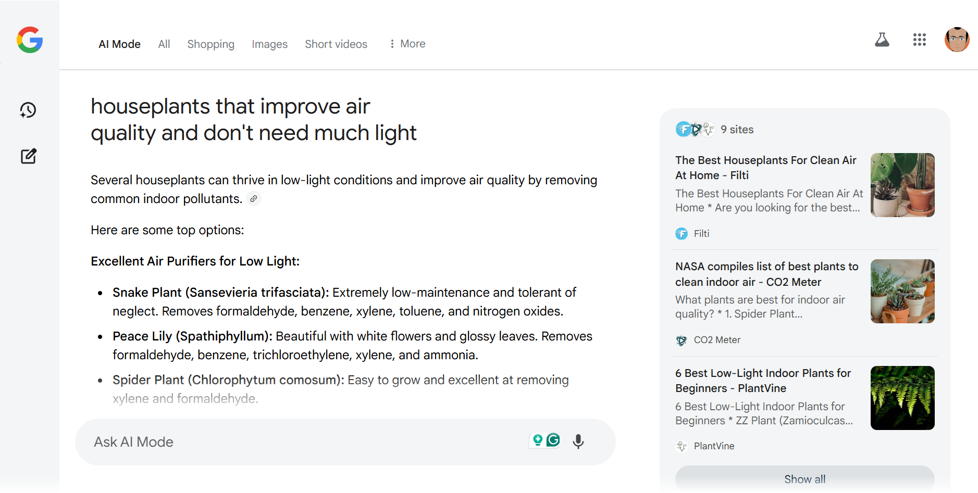
Task: Open the Short videos tab
Action: (336, 44)
